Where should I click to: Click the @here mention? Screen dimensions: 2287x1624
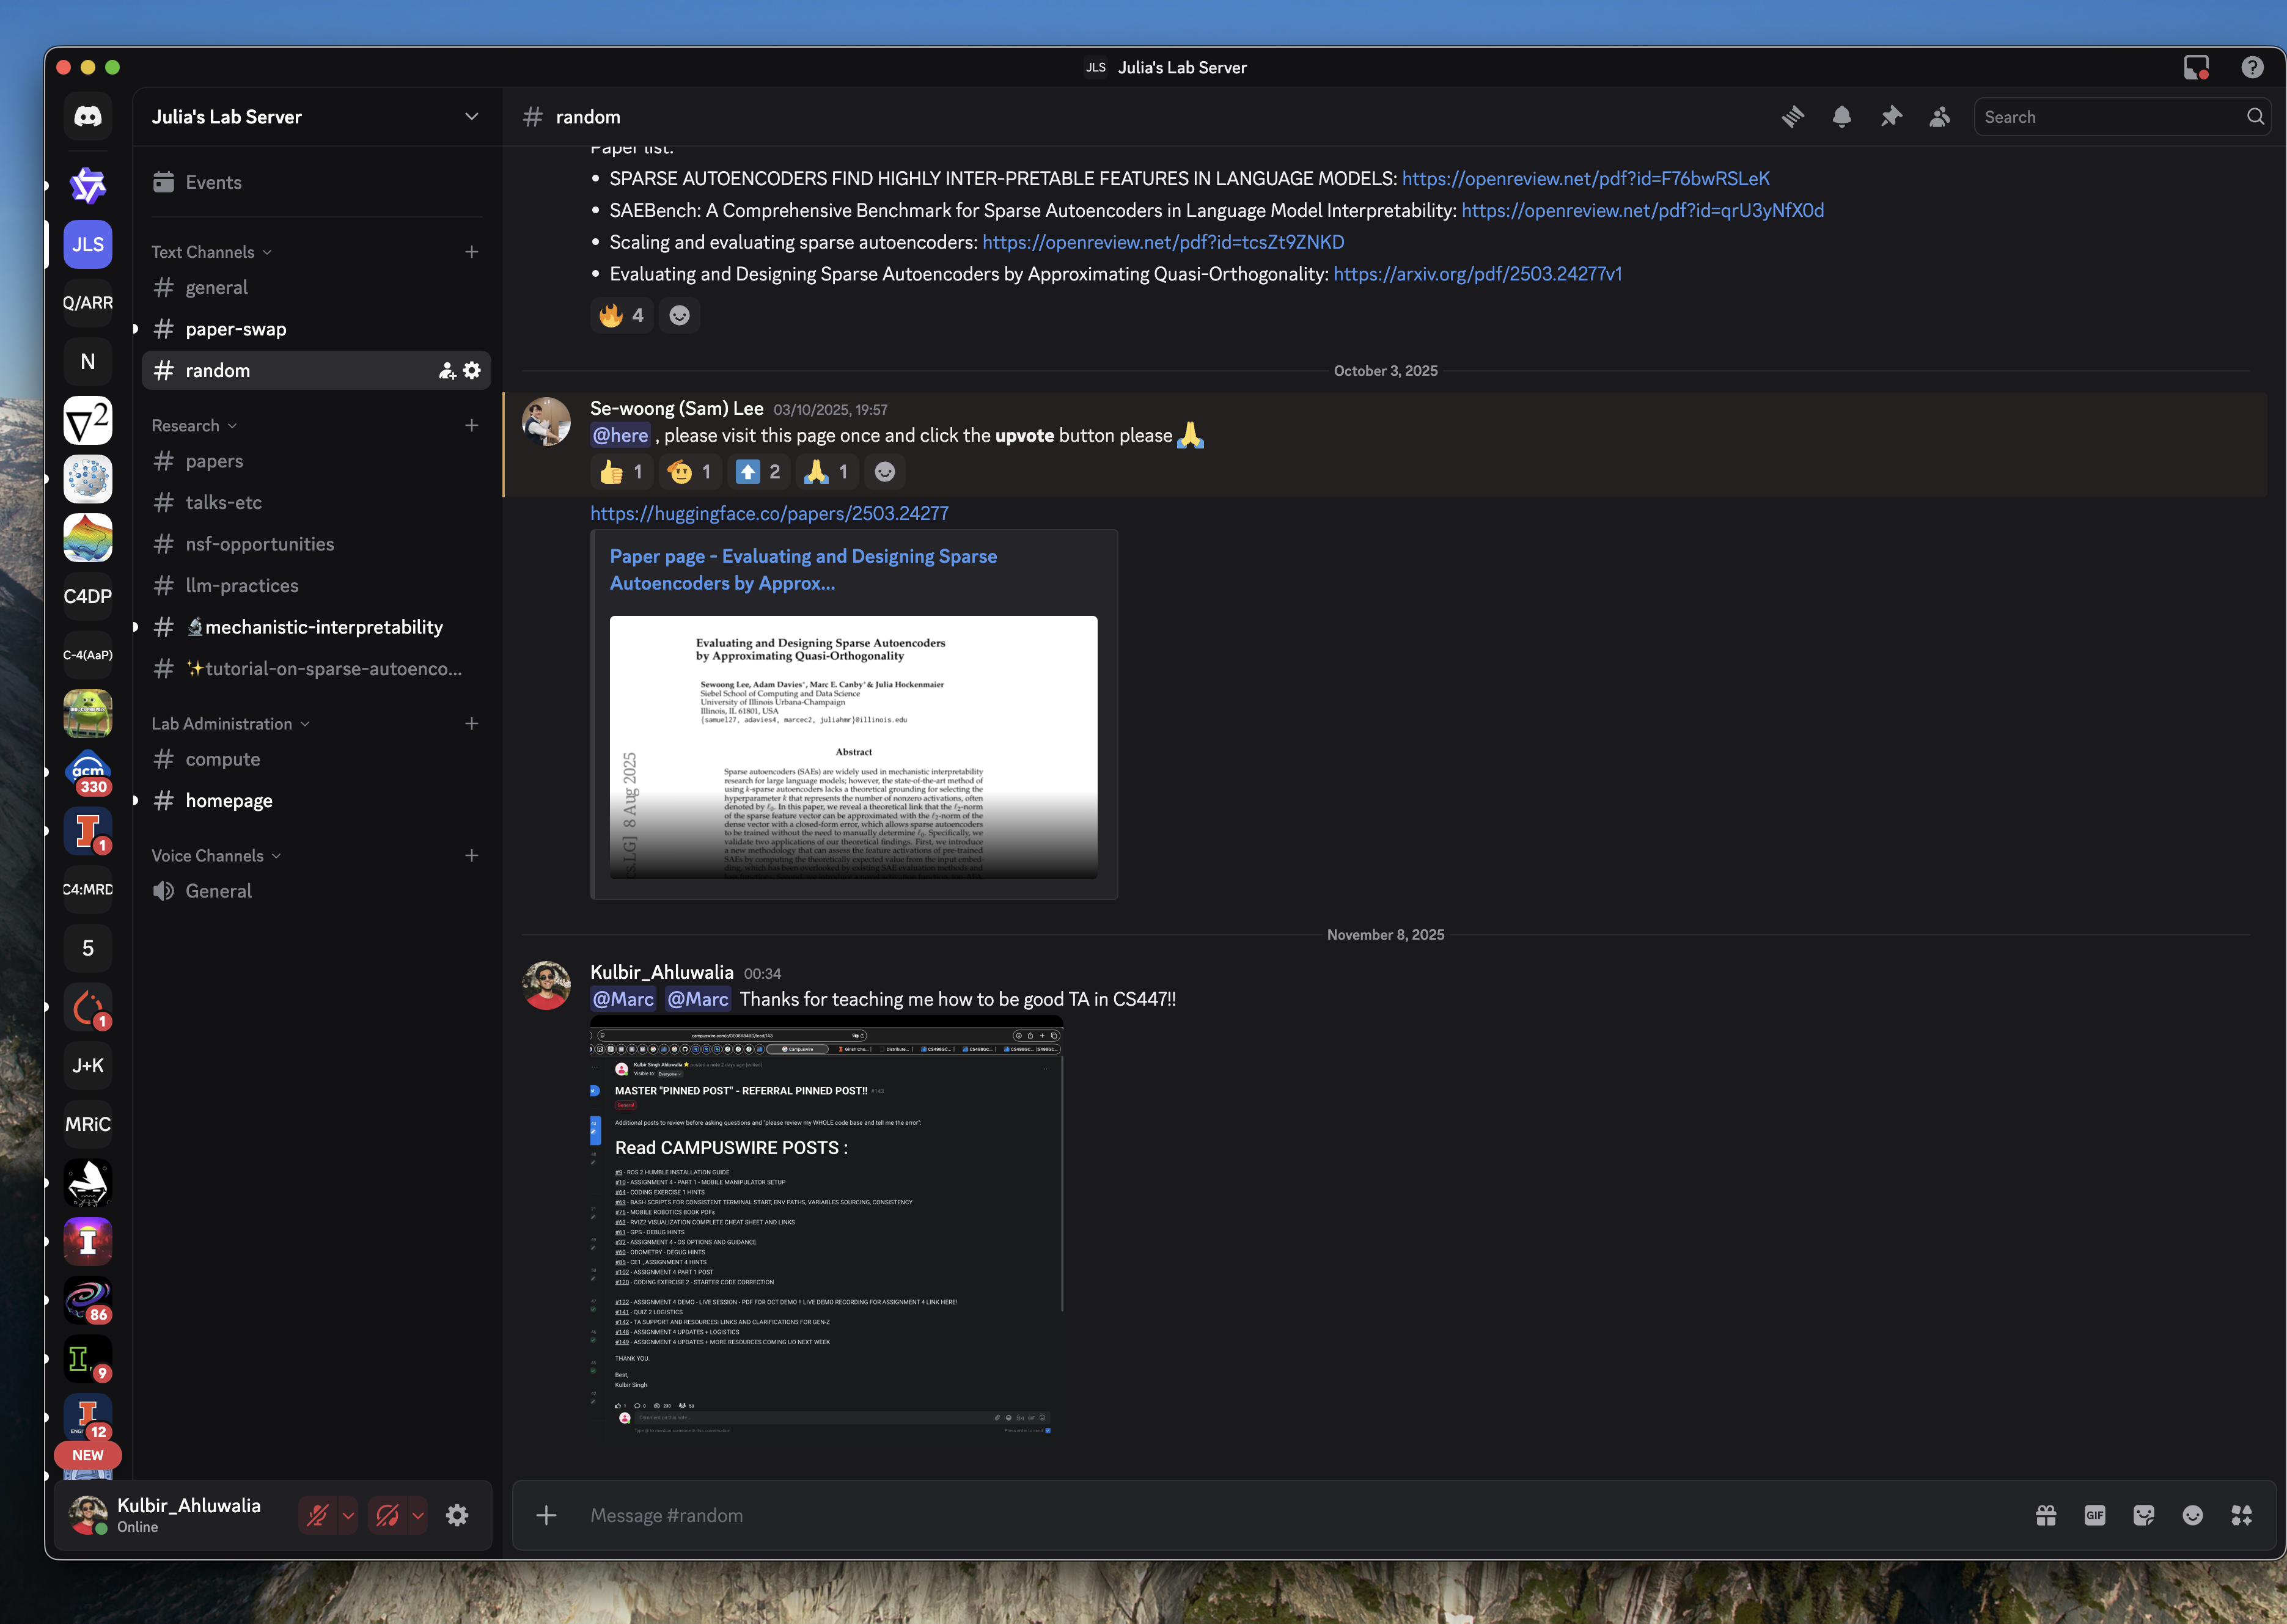click(x=620, y=436)
